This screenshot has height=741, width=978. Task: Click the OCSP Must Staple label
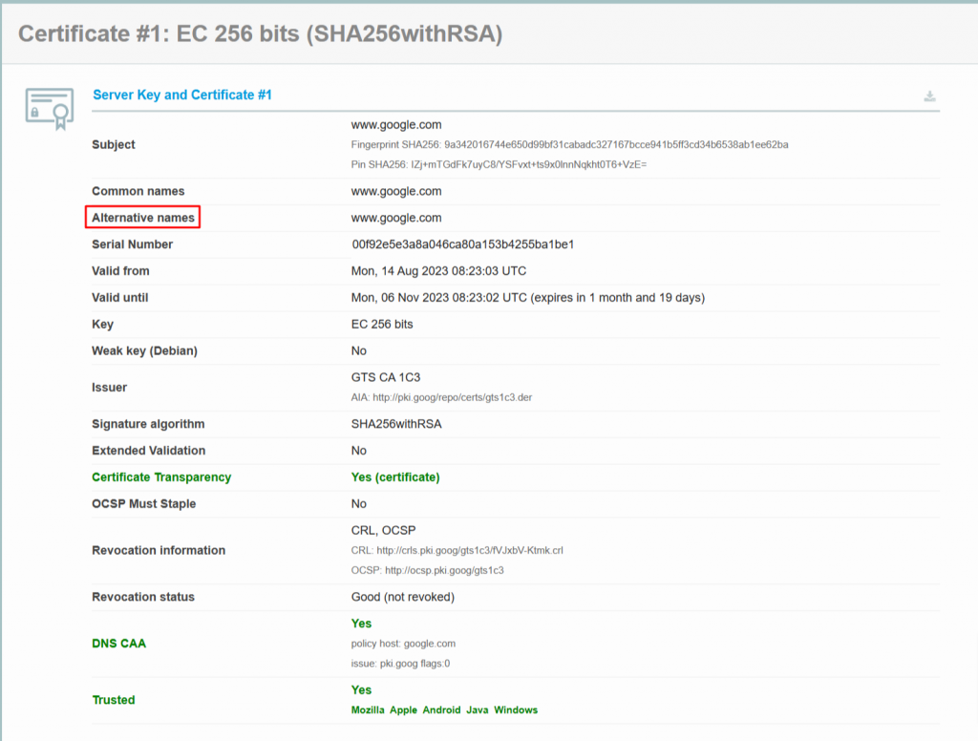tap(144, 504)
